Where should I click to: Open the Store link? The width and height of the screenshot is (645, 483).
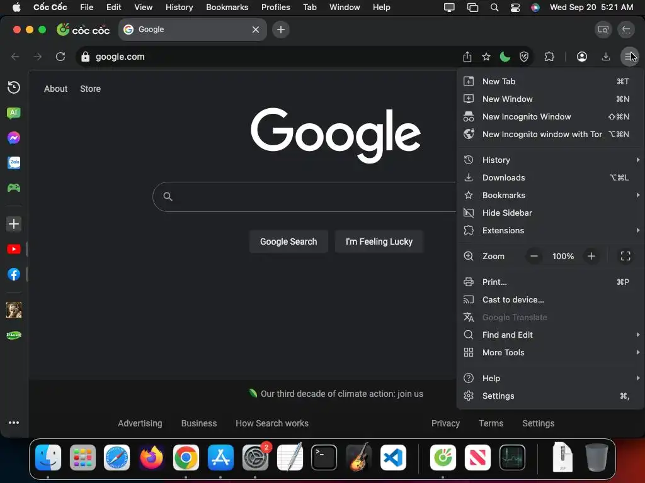[x=90, y=89]
